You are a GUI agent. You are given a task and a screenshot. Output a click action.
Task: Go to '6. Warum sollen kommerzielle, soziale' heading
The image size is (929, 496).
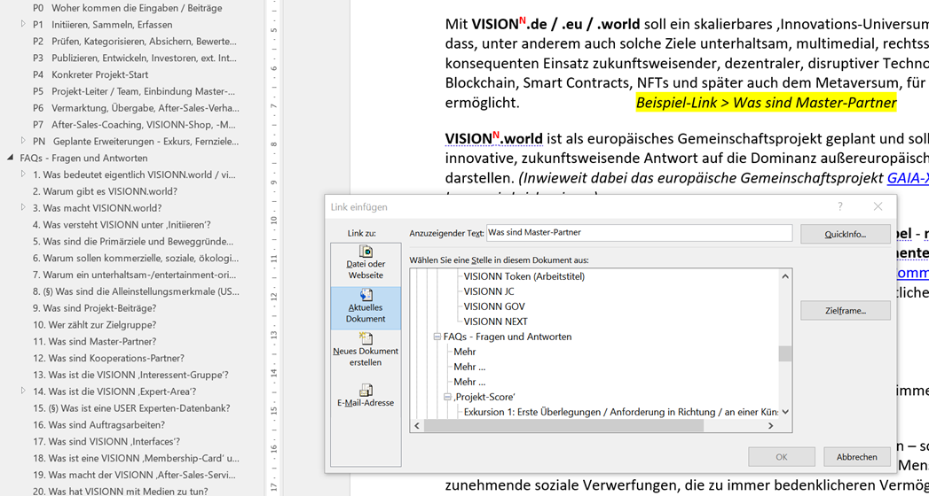[x=137, y=258]
